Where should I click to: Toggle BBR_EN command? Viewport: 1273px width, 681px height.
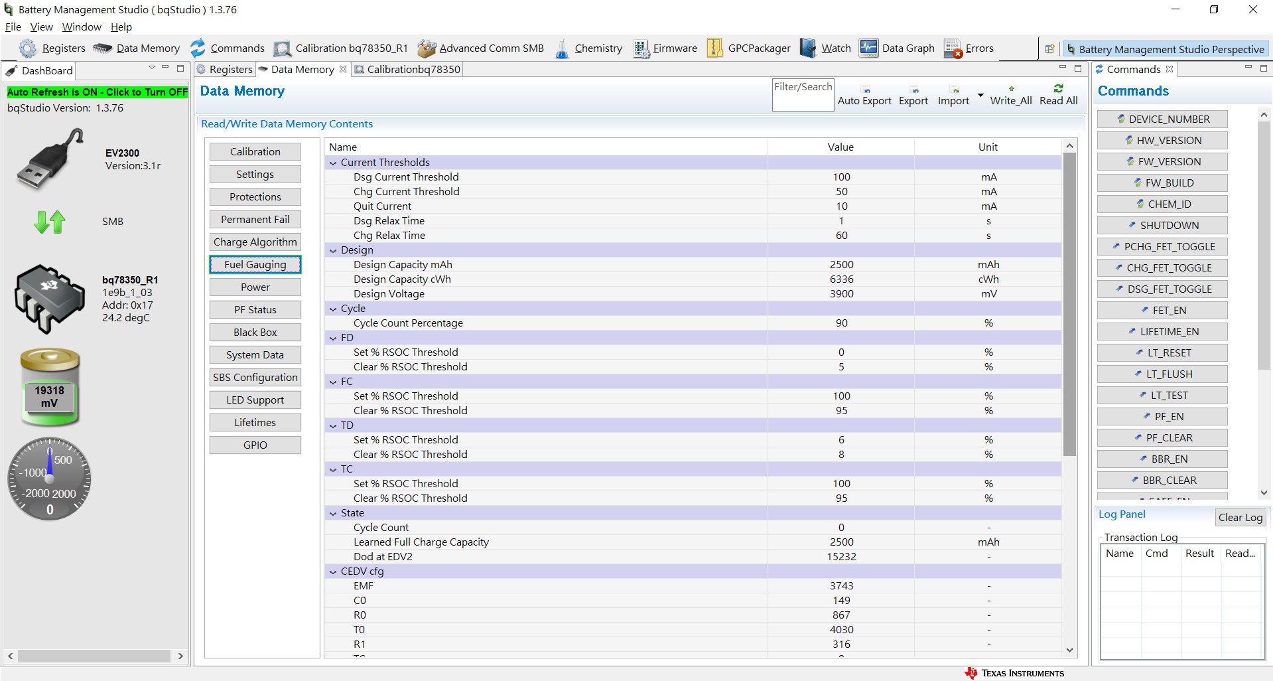(x=1162, y=459)
